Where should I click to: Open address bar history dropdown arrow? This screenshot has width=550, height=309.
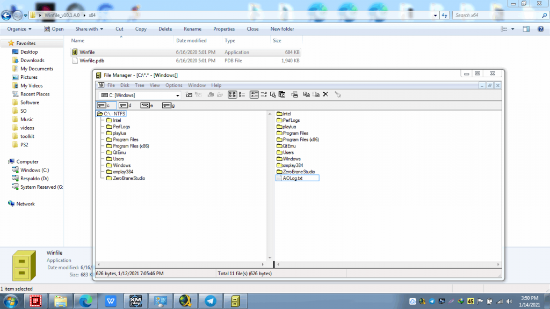[435, 16]
